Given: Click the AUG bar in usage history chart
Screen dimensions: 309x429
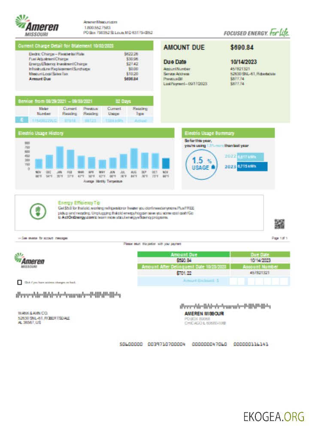Looking at the screenshot, I should point(134,158).
